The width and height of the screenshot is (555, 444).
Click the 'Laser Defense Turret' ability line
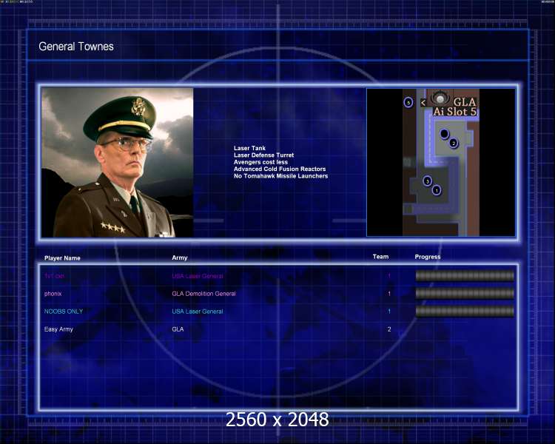[263, 155]
